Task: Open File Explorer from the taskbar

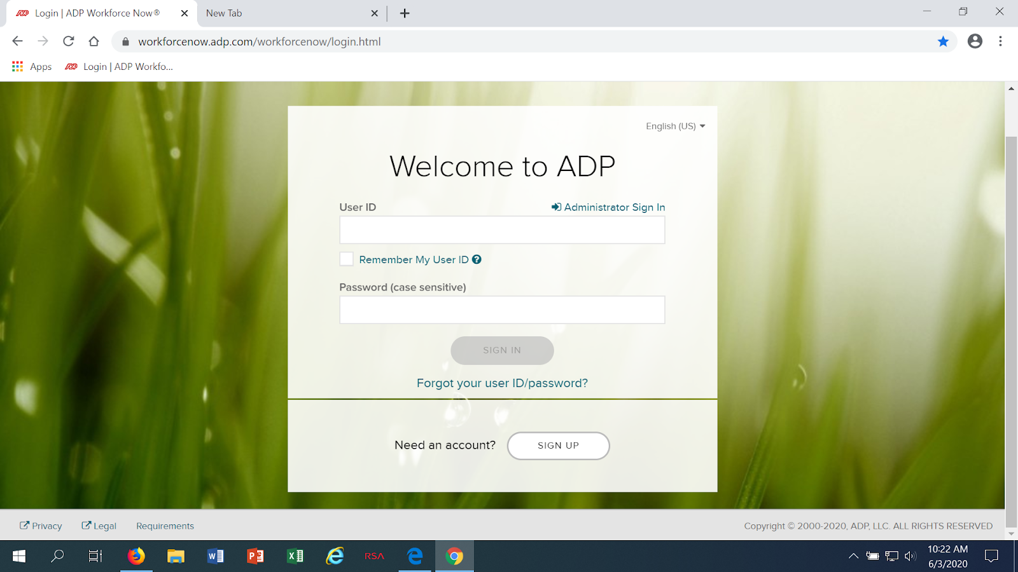Action: [x=176, y=556]
